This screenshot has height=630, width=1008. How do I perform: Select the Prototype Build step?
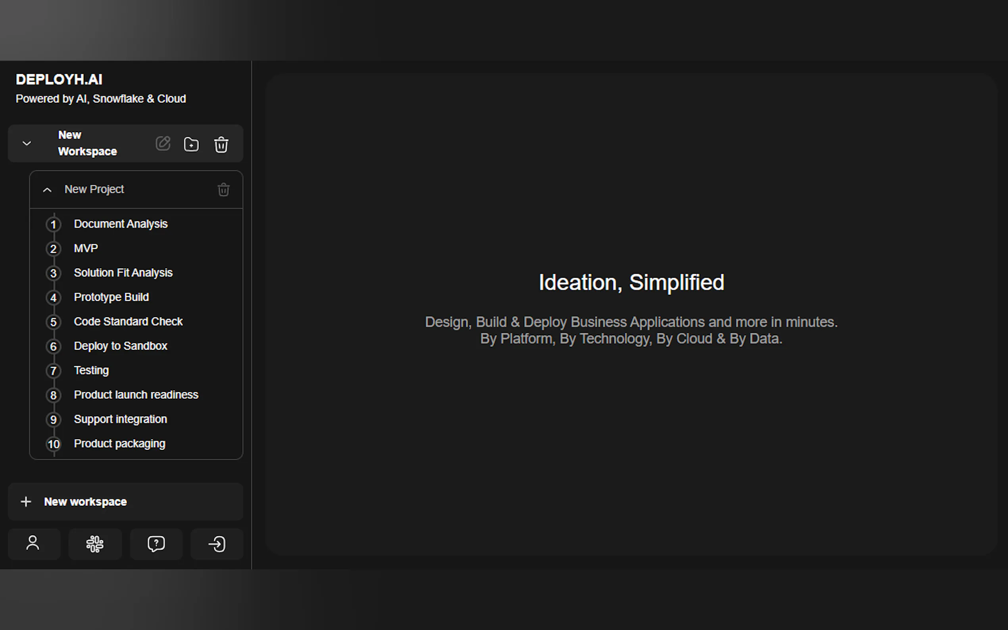coord(111,297)
